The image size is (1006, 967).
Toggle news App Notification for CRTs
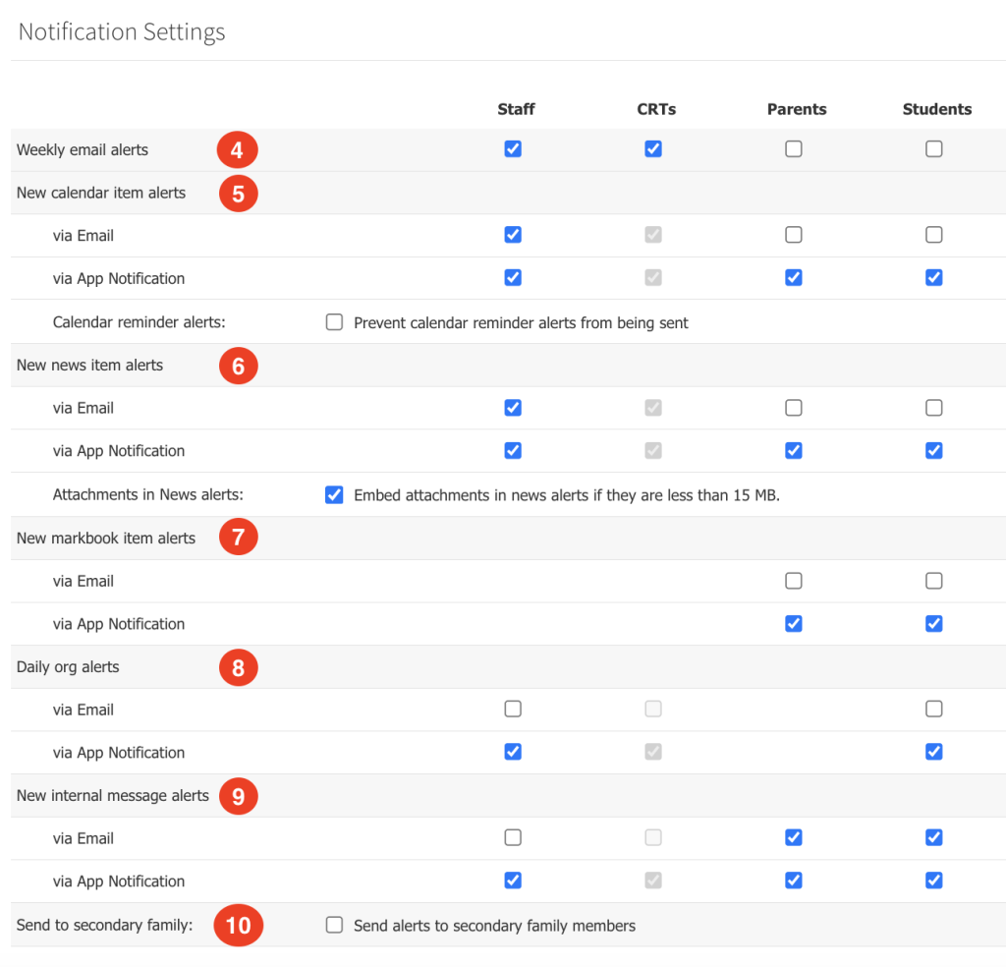coord(653,450)
